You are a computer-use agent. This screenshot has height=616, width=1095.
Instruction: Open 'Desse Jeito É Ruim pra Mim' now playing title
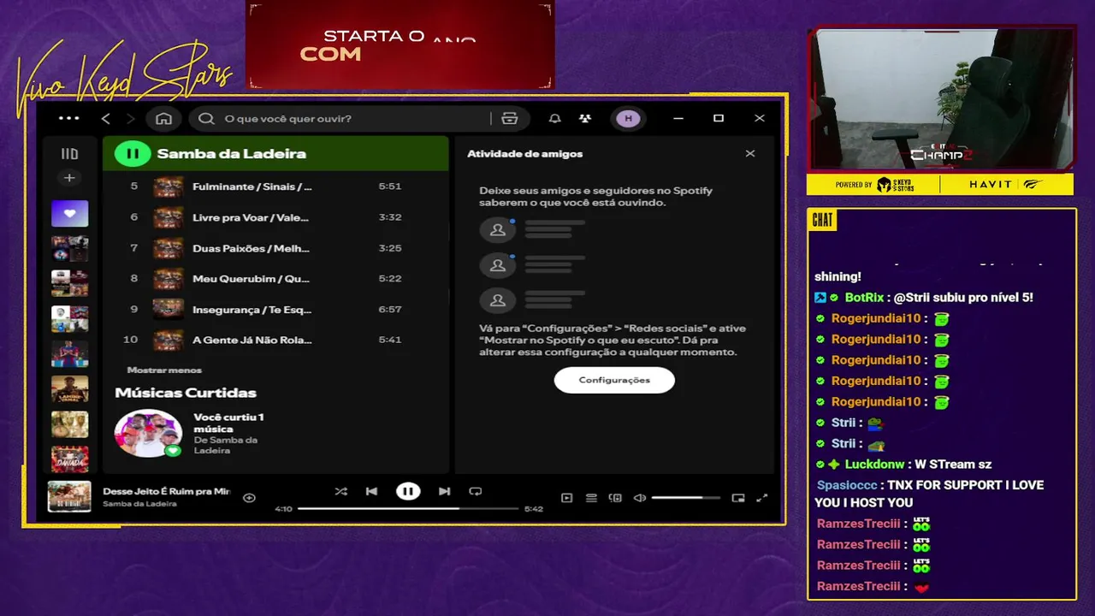click(167, 491)
